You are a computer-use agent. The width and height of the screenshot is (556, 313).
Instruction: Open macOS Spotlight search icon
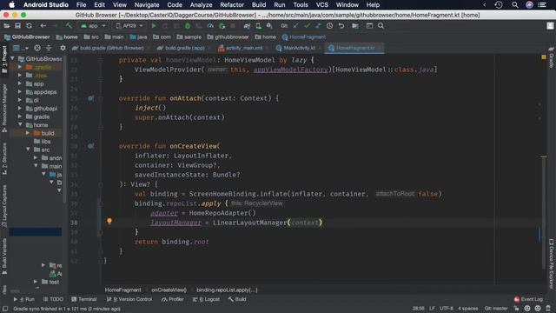(515, 5)
